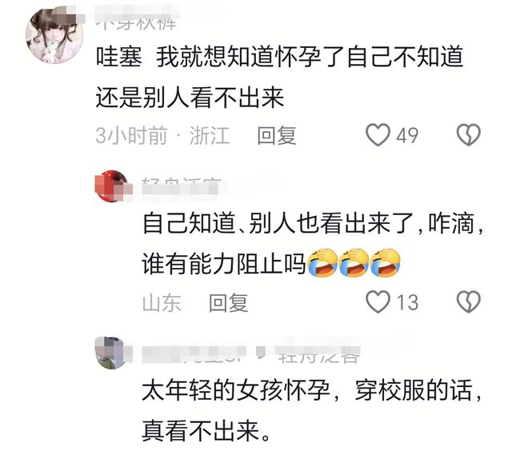
Task: Tap the crying laughing emoji row
Action: click(x=354, y=263)
